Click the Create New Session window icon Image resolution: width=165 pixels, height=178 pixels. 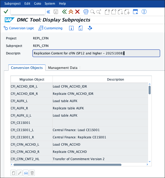(x=135, y=12)
